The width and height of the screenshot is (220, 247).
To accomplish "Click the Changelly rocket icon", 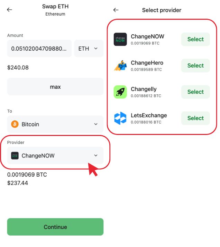I will tap(120, 92).
